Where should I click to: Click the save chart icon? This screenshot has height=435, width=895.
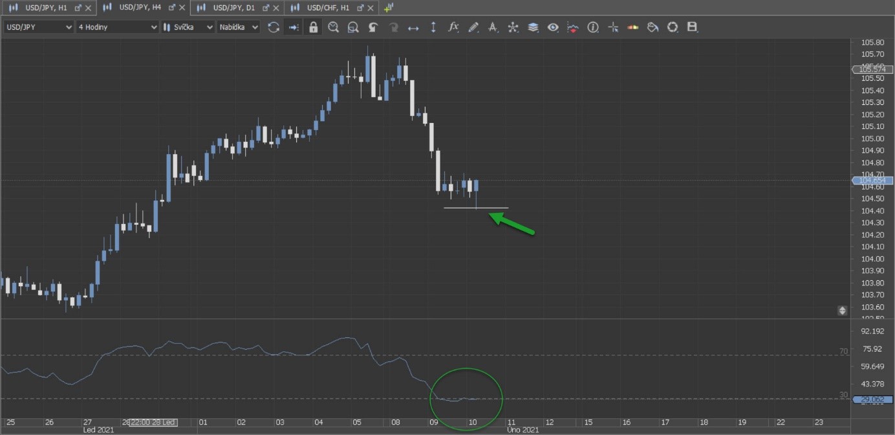(x=693, y=27)
